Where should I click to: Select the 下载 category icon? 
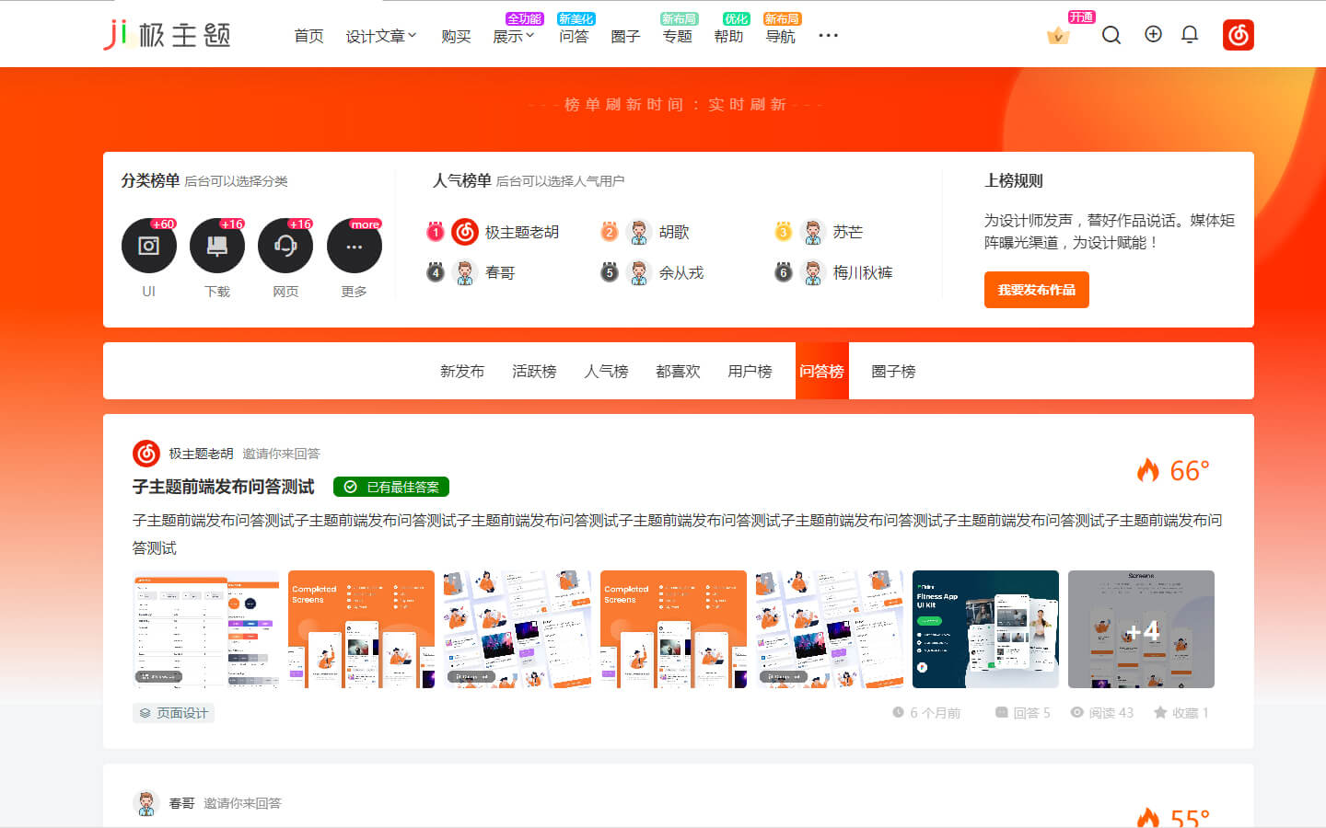[x=217, y=247]
